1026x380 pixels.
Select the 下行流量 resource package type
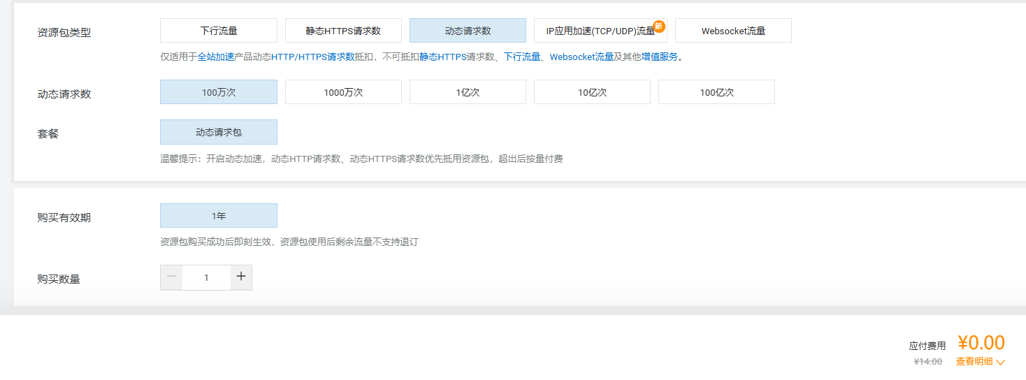(218, 31)
